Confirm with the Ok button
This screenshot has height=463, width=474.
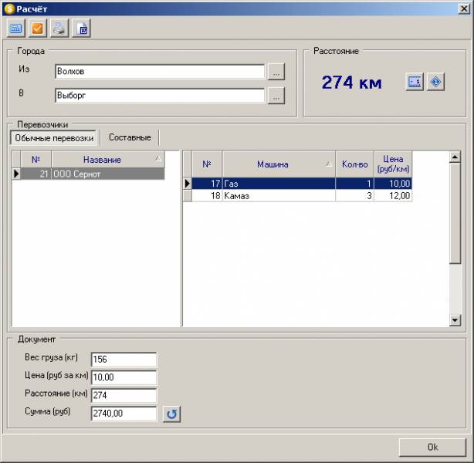[x=432, y=448]
